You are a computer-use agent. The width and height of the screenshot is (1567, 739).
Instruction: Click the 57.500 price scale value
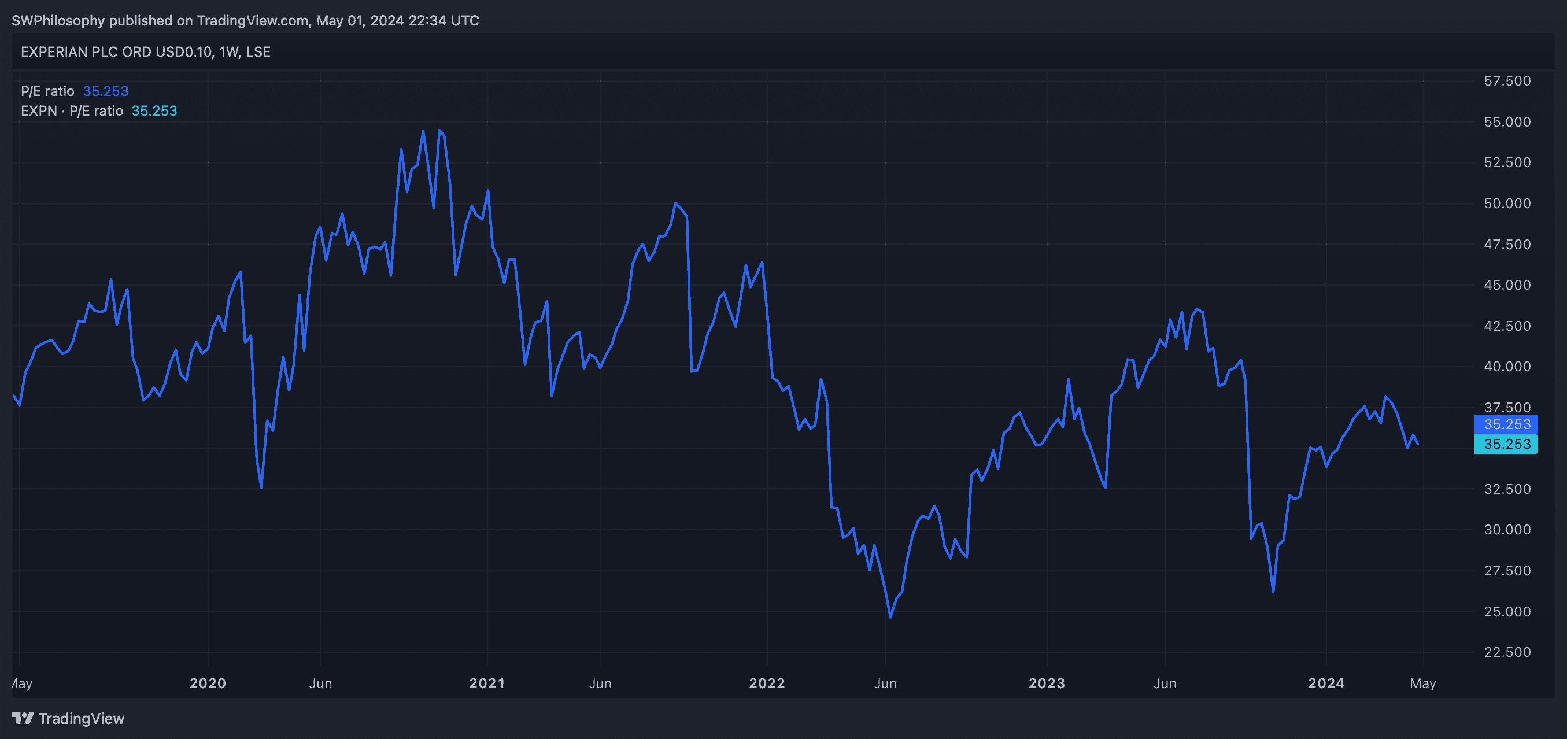click(x=1507, y=81)
